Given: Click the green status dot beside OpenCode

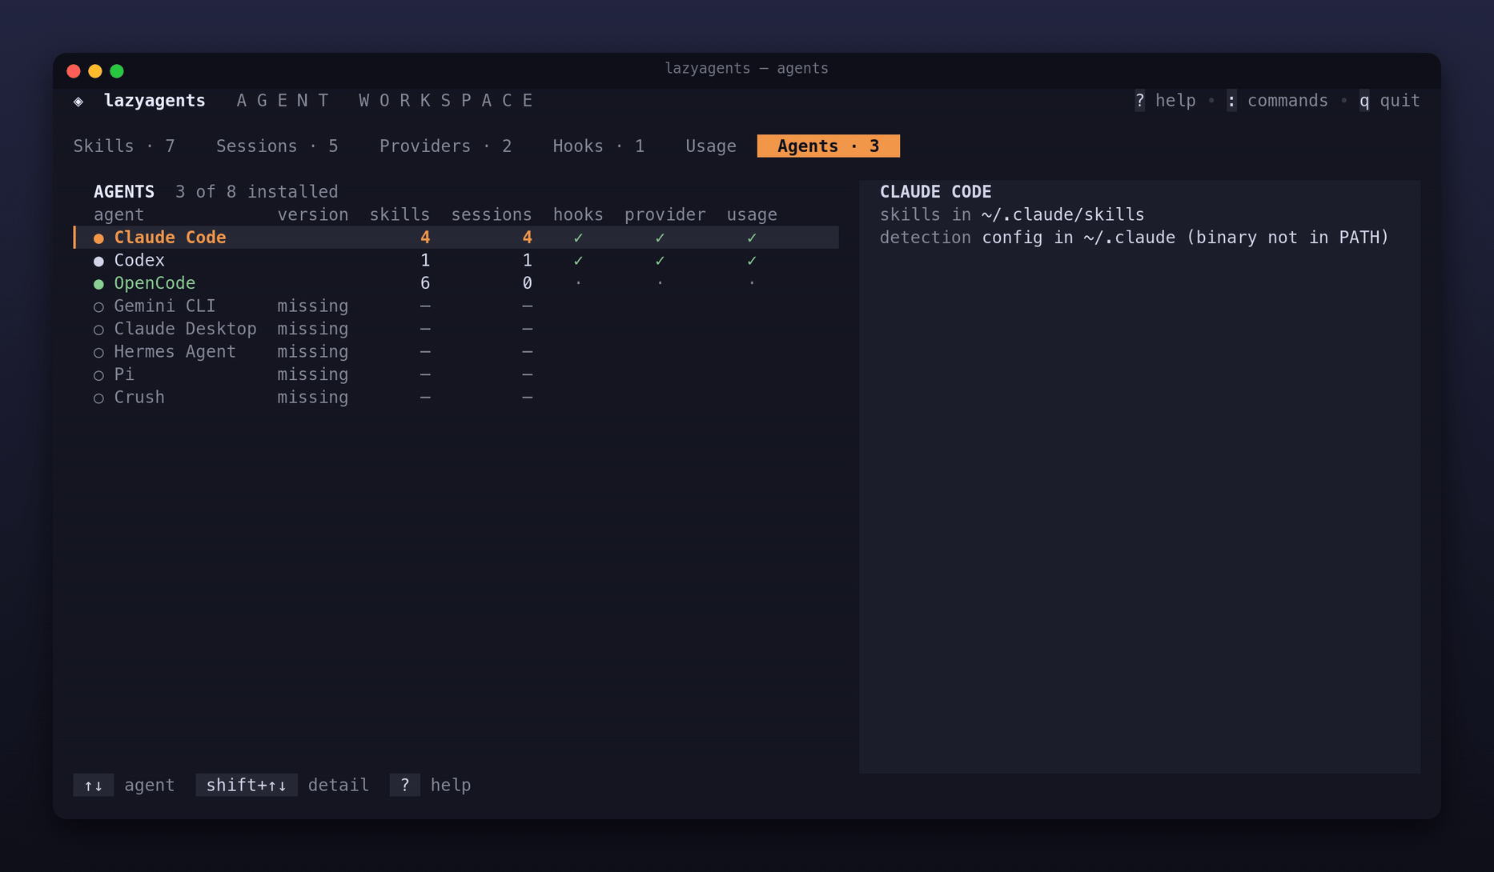Looking at the screenshot, I should click(98, 284).
